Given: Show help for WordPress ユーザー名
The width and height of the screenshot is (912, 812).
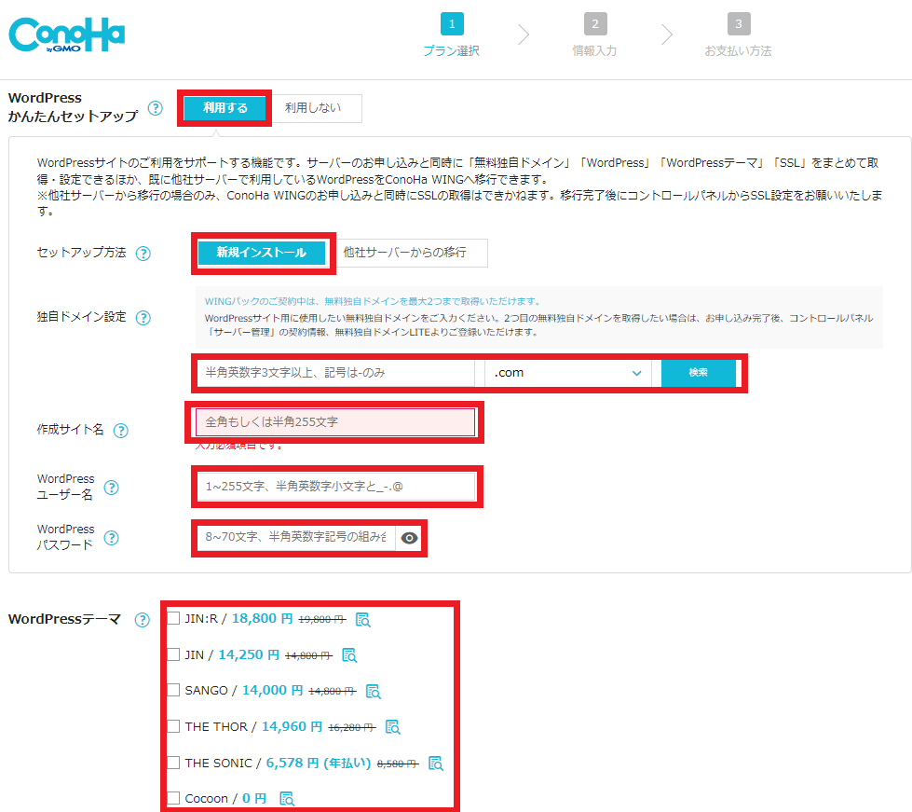Looking at the screenshot, I should (x=111, y=488).
